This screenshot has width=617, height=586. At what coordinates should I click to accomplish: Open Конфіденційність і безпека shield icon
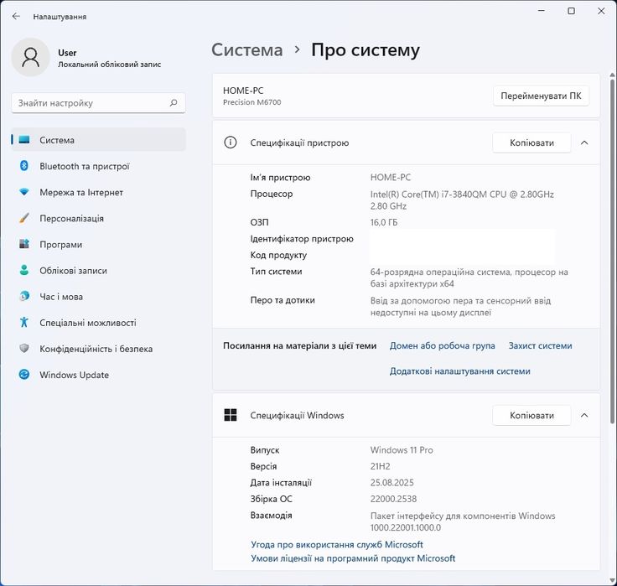[x=24, y=348]
